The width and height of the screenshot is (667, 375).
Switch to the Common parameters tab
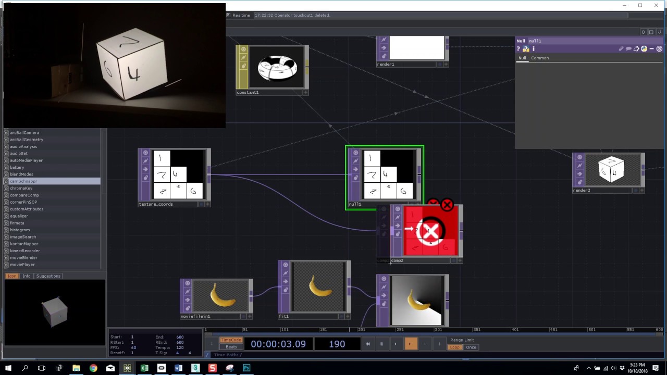(540, 58)
